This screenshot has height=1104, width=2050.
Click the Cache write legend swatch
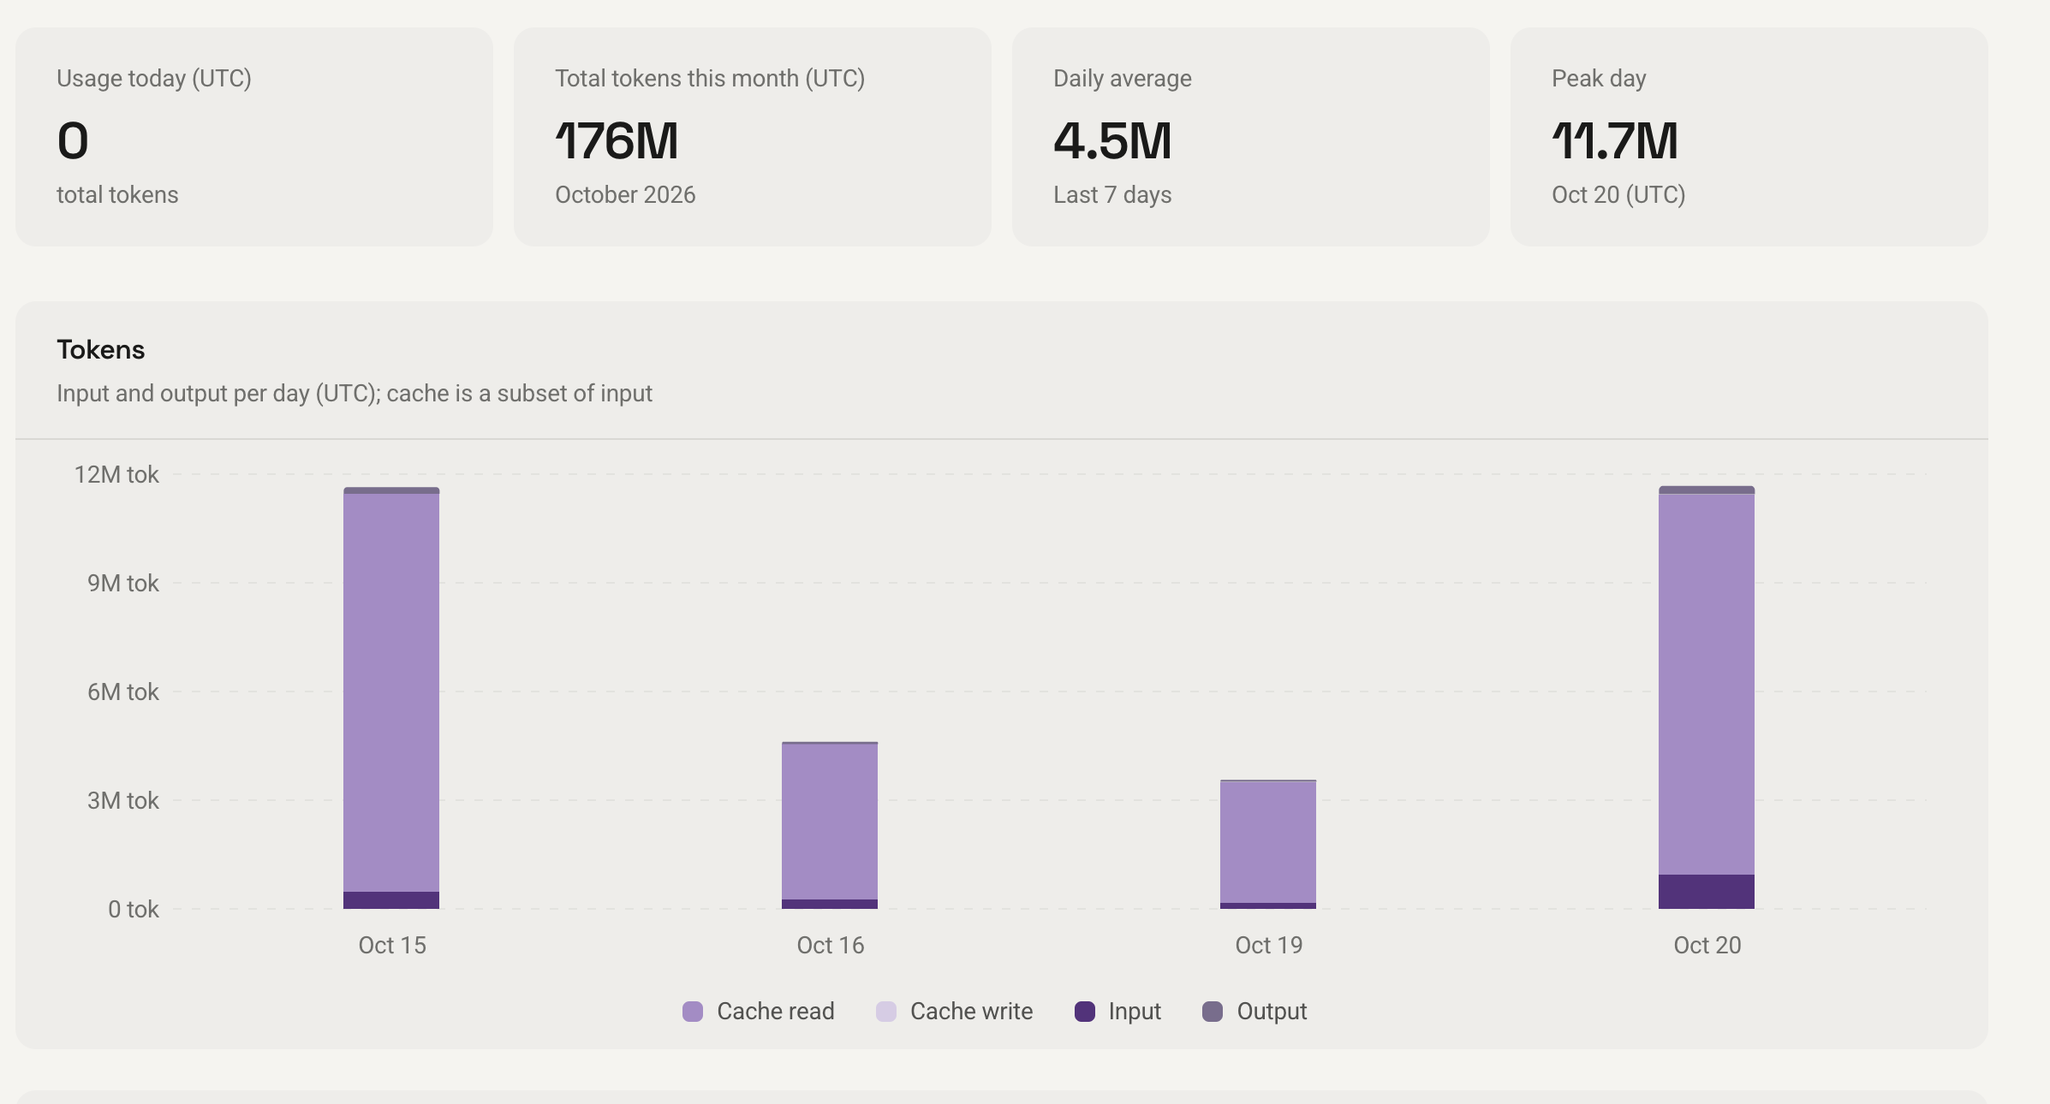point(886,1012)
